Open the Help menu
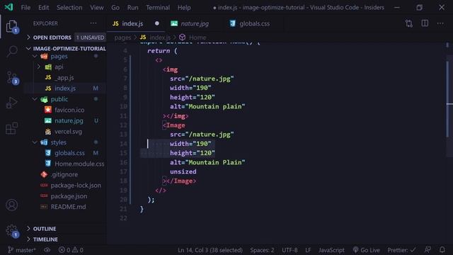Viewport: 453px width, 255px height. [184, 8]
